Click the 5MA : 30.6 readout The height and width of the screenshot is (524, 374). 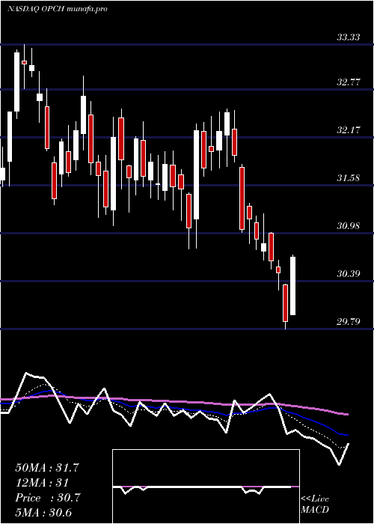pyautogui.click(x=43, y=513)
